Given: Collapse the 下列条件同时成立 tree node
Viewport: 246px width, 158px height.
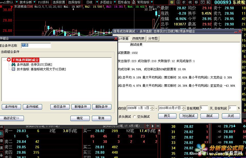Looking at the screenshot, I should [x=9, y=60].
